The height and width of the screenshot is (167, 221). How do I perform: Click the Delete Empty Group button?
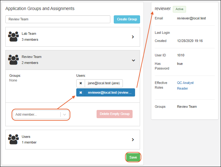[x=114, y=114]
